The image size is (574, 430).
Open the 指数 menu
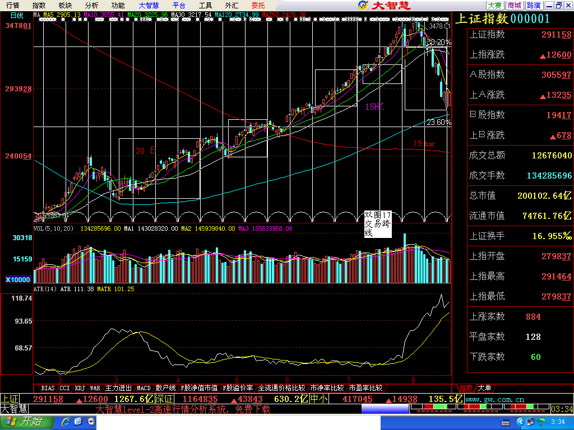(x=39, y=5)
